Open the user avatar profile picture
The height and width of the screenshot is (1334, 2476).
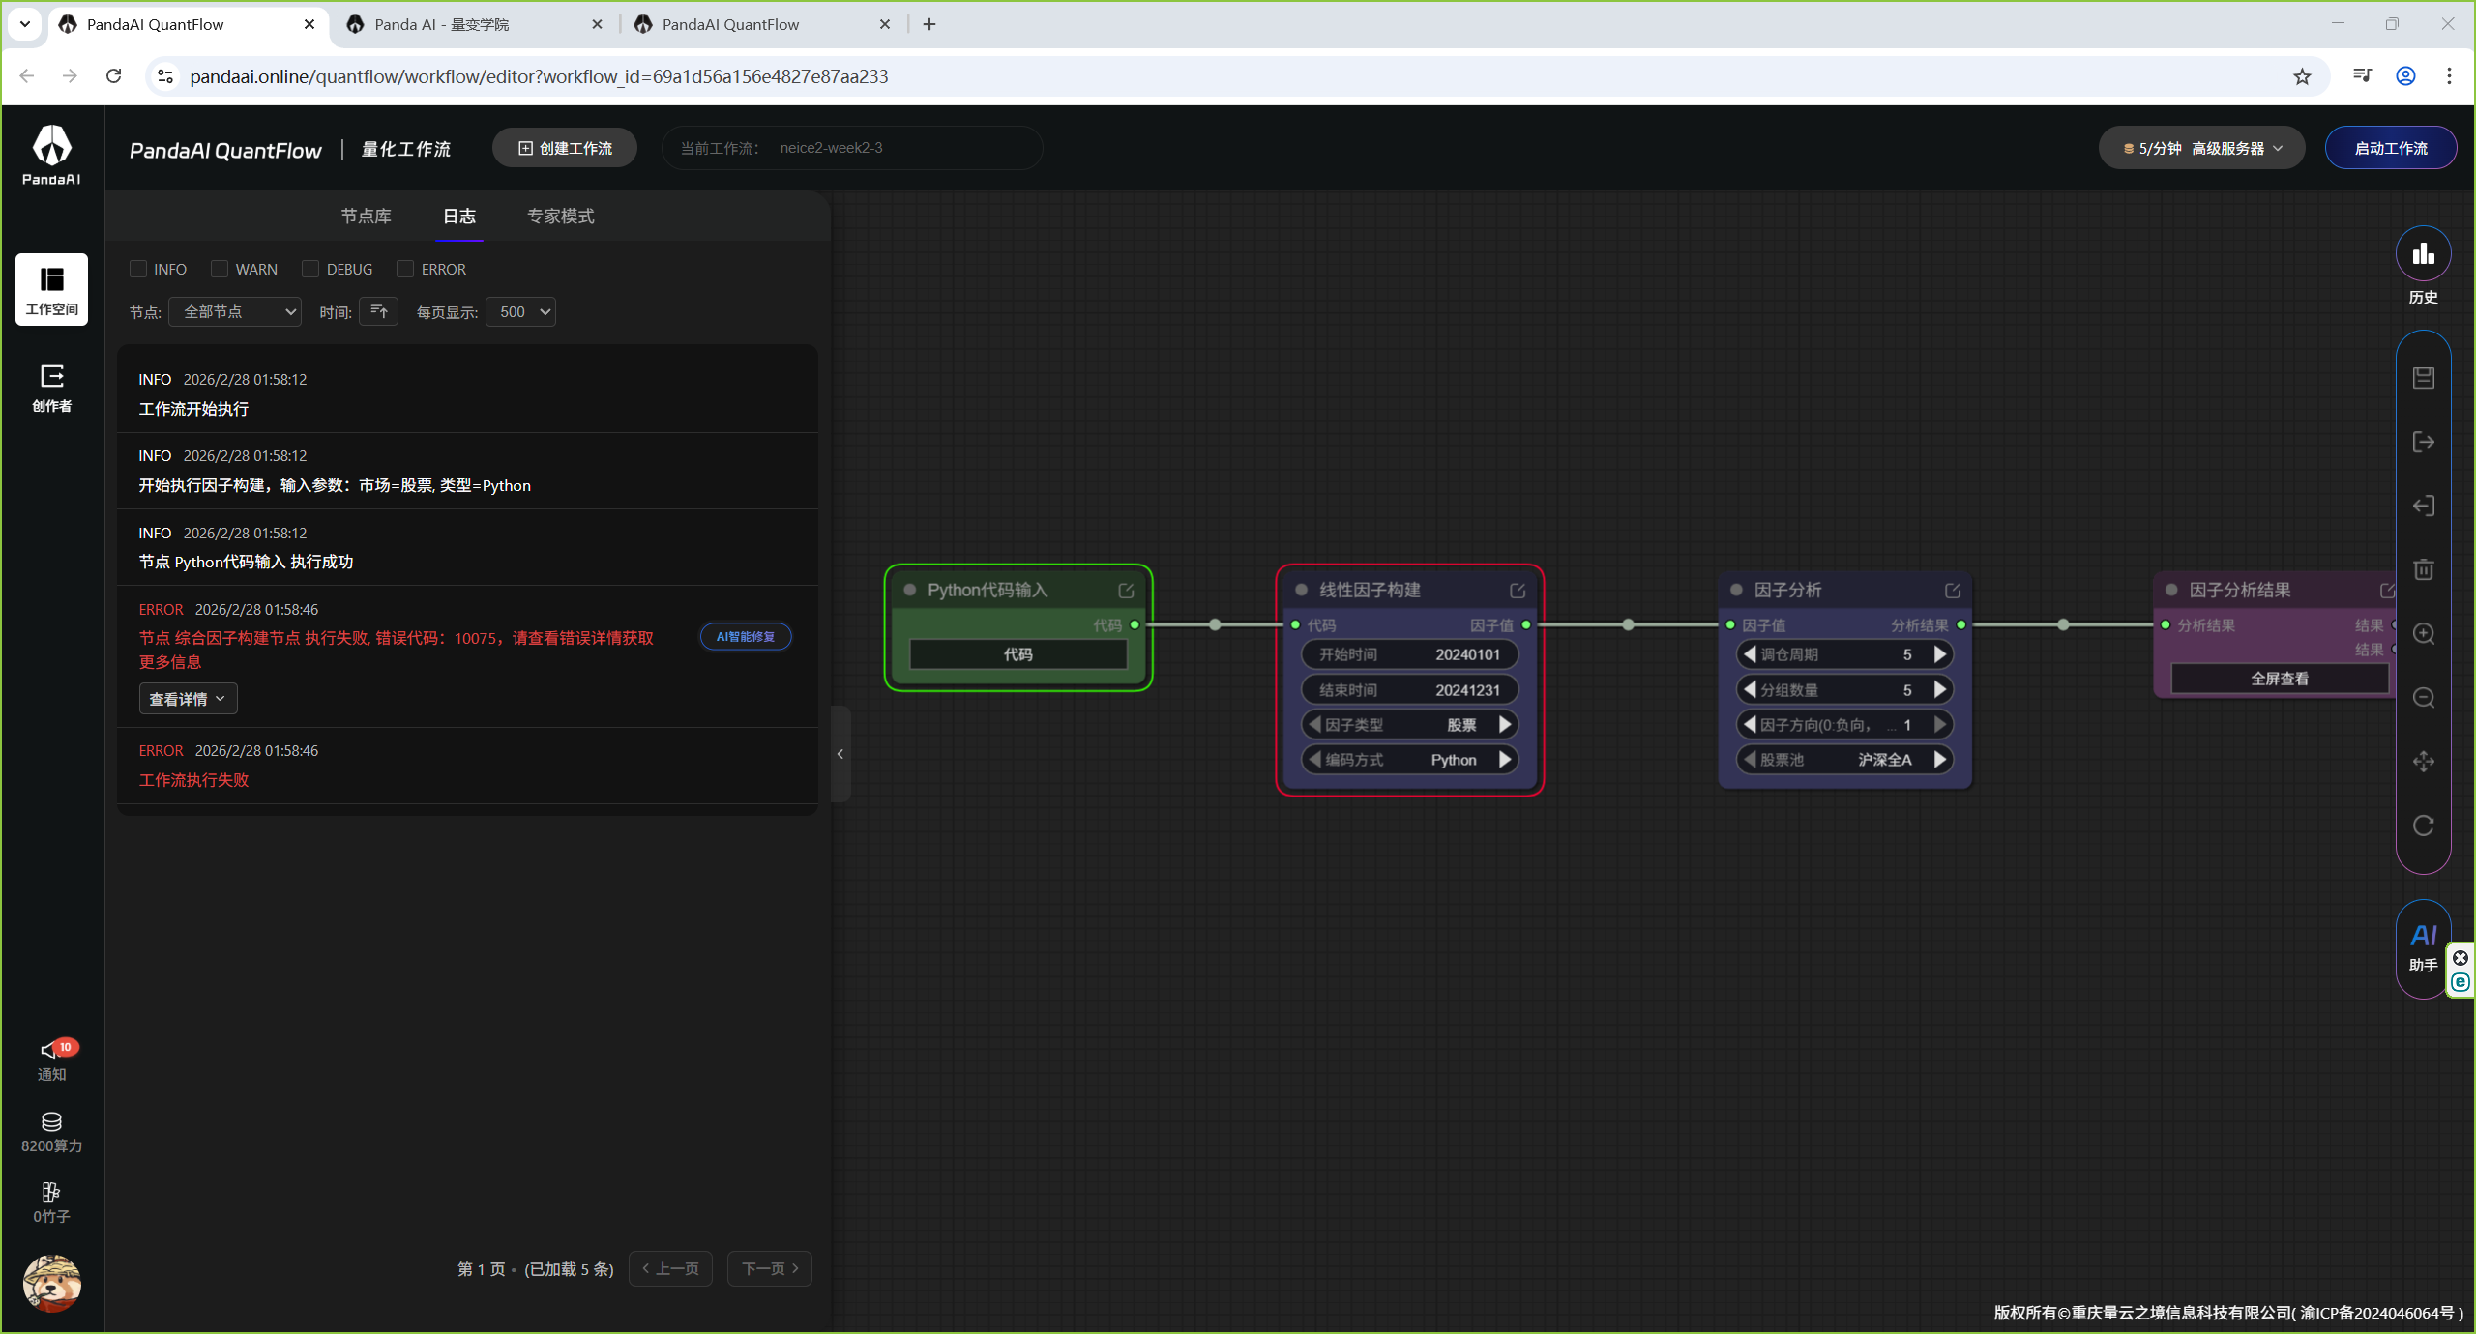pyautogui.click(x=51, y=1284)
